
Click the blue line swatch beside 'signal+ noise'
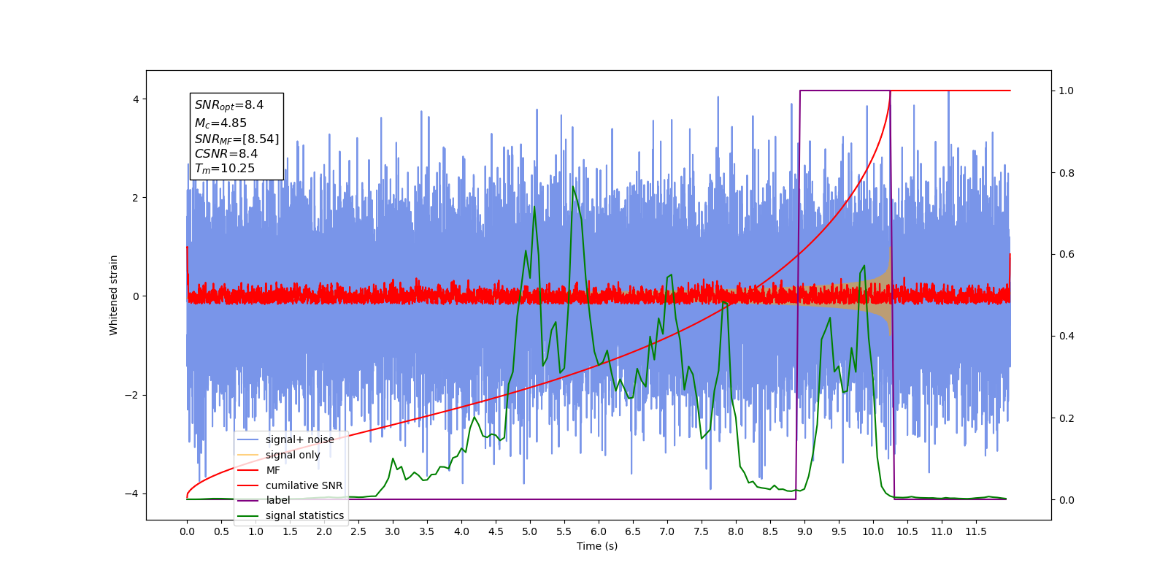[x=248, y=440]
